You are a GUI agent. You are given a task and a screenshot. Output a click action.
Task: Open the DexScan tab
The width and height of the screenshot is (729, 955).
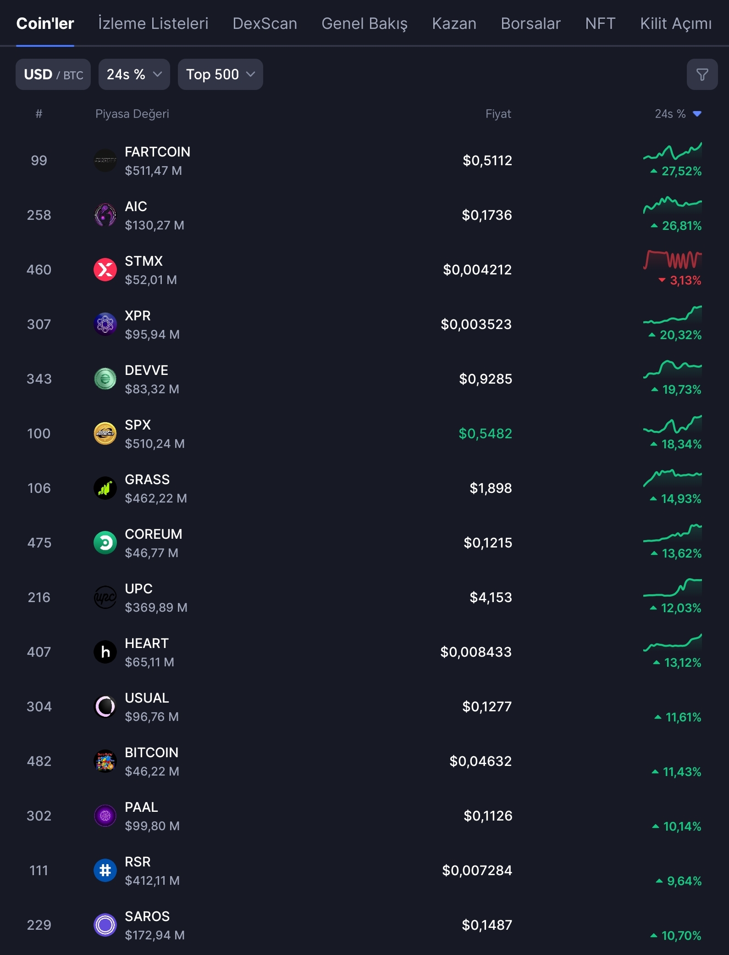(x=265, y=23)
